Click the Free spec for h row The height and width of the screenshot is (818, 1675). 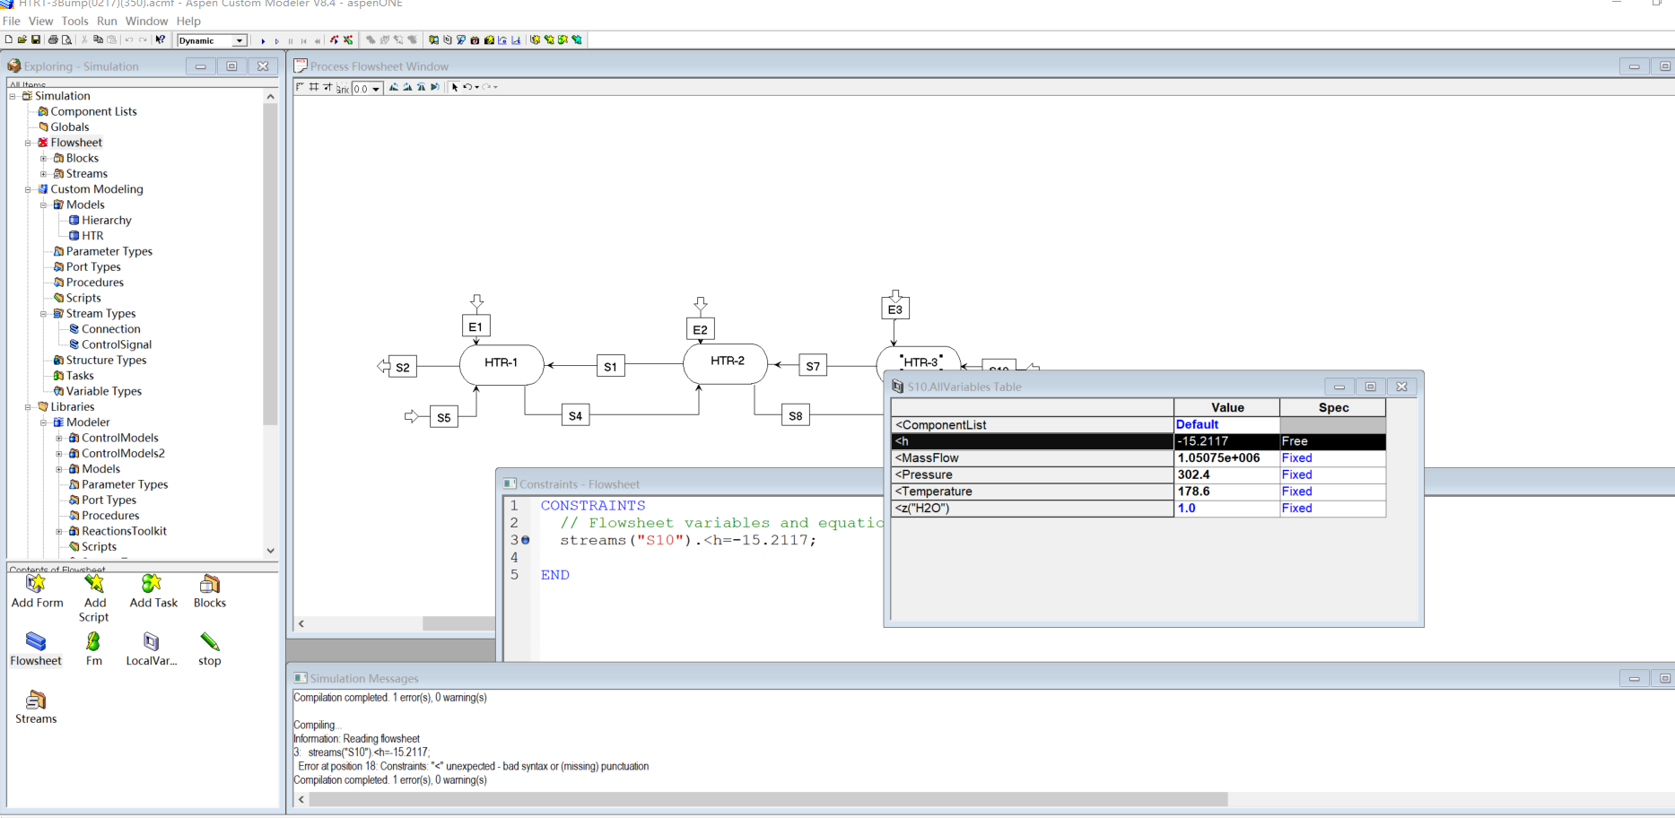tap(1332, 441)
